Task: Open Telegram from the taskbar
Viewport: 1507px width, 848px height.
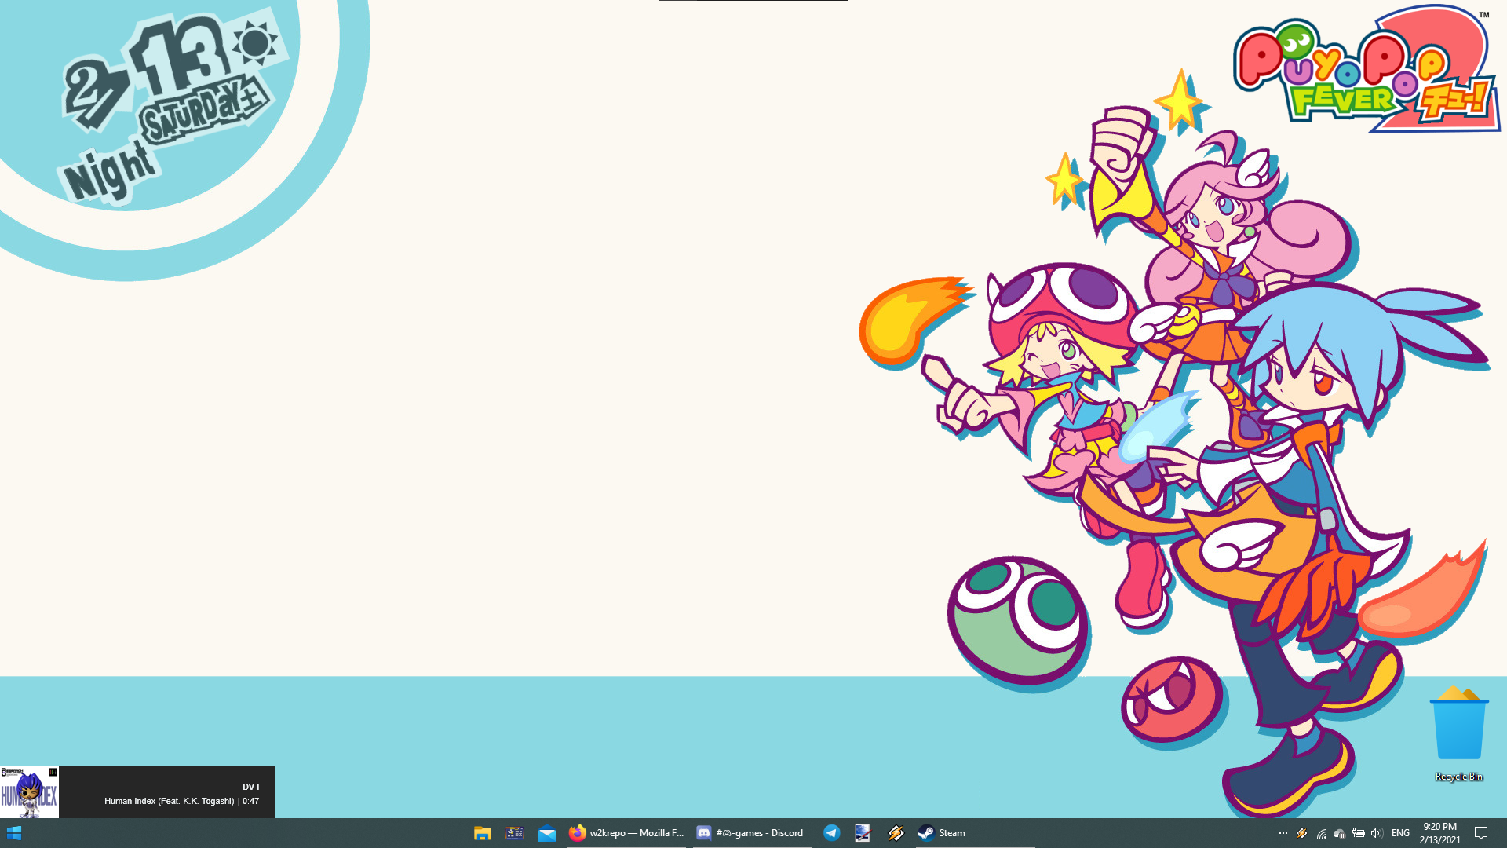Action: coord(831,833)
